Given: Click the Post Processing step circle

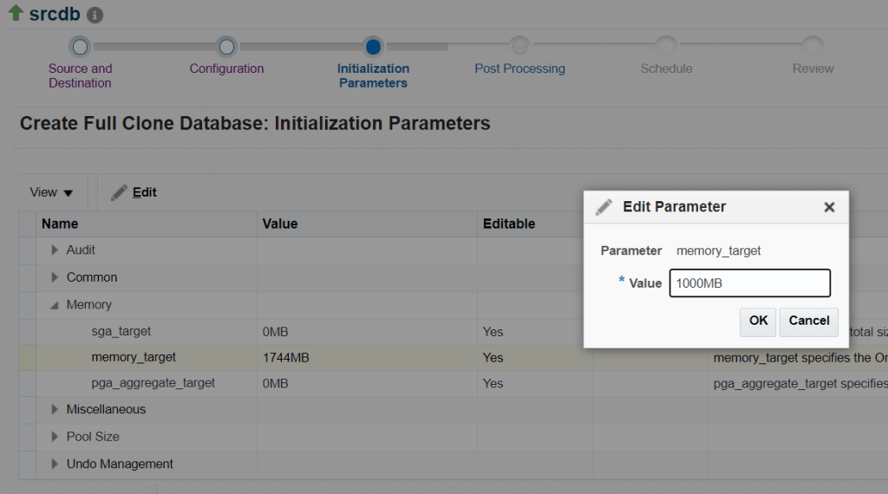Looking at the screenshot, I should [519, 47].
